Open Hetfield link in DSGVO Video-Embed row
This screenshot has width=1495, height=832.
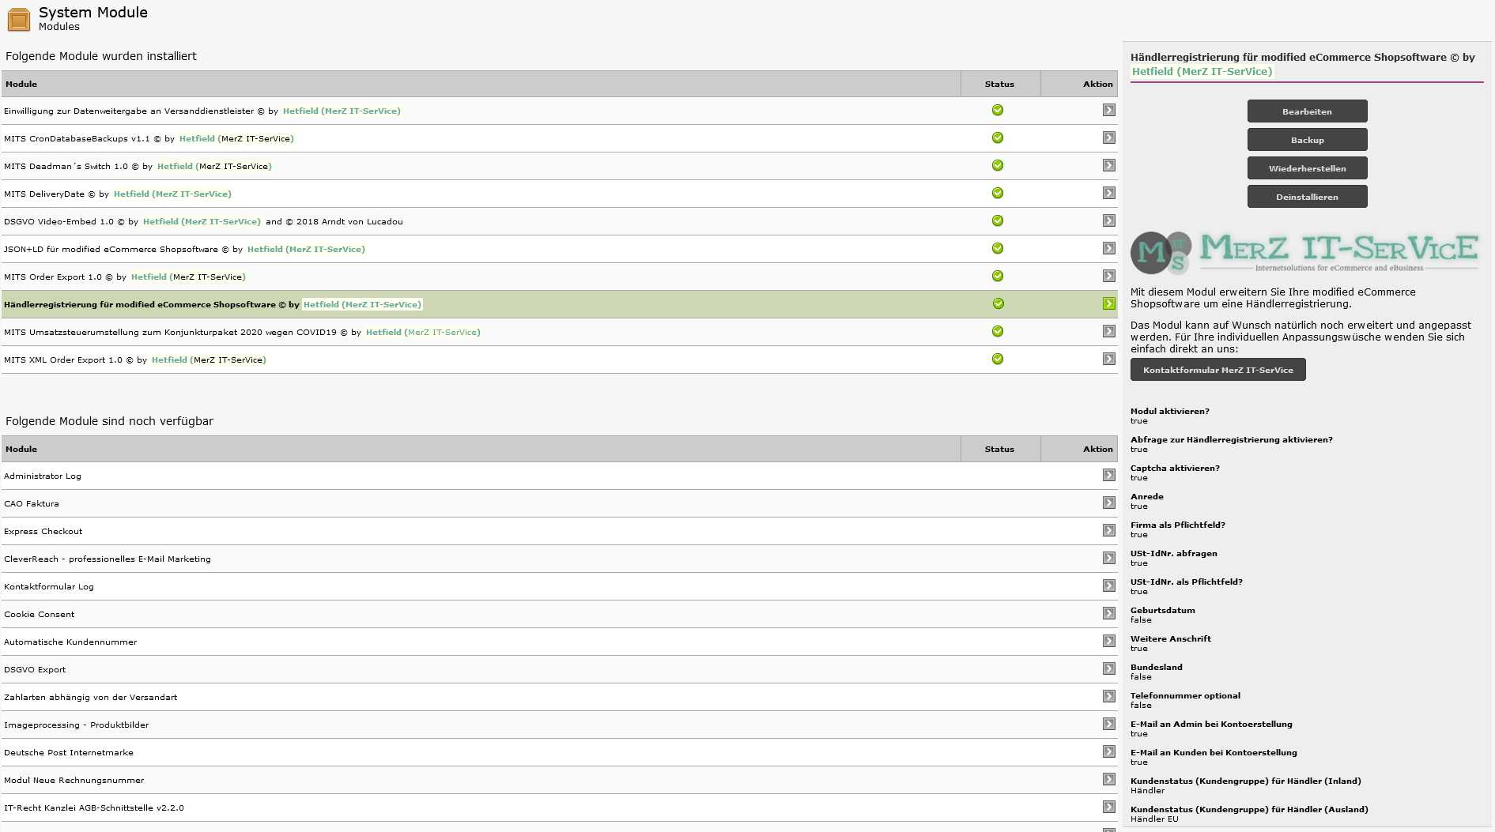[x=202, y=221]
